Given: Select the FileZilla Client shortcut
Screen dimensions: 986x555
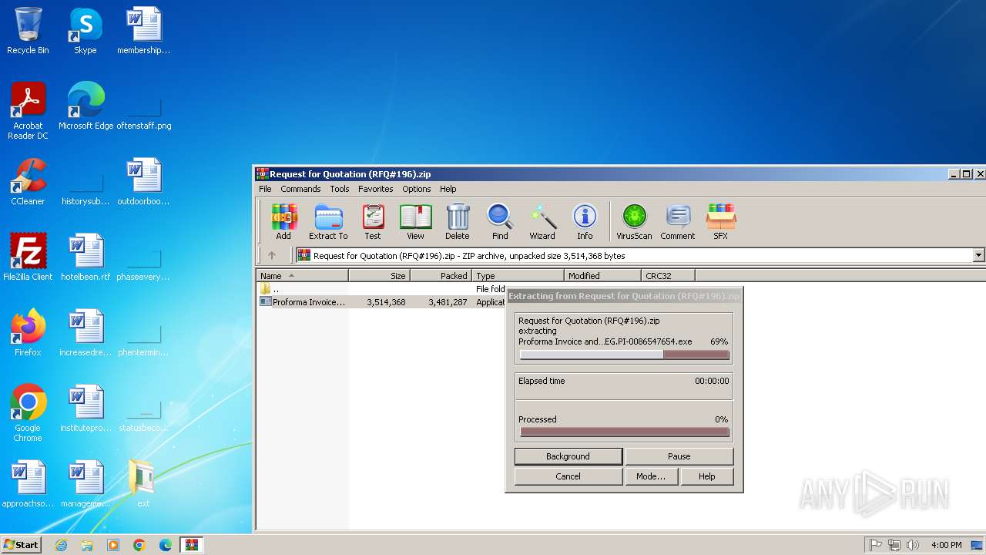Looking at the screenshot, I should pos(28,257).
